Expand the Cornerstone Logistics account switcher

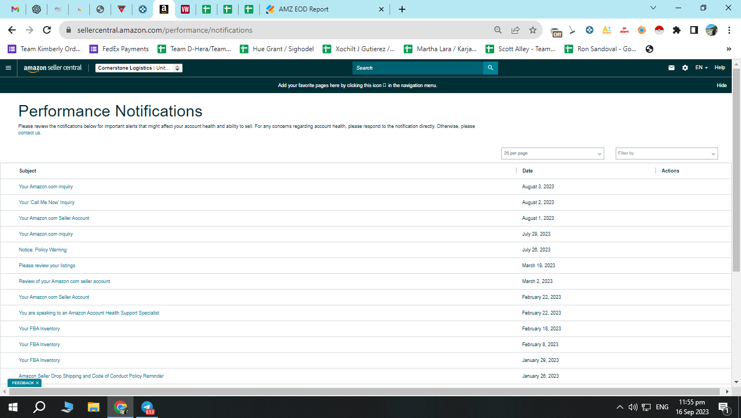(x=139, y=68)
